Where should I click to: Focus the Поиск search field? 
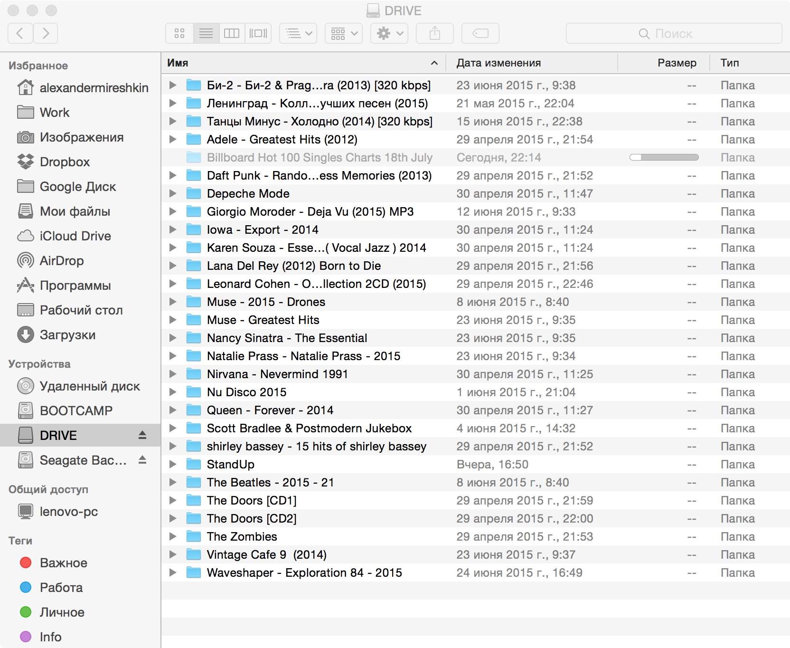coord(674,33)
